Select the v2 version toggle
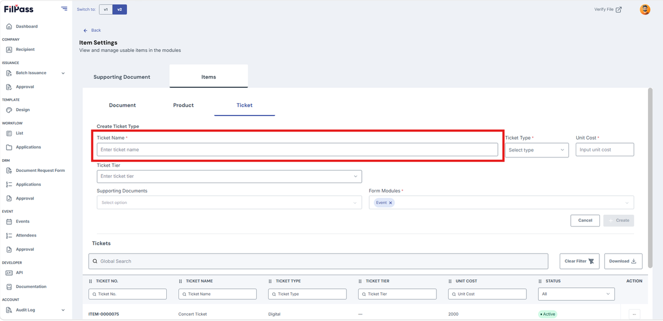 pos(119,9)
